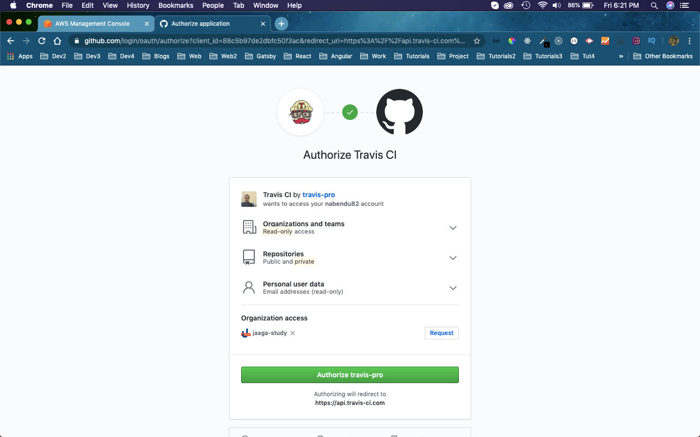Open the Work bookmarks folder
Screen dimensions: 700x437
(373, 56)
